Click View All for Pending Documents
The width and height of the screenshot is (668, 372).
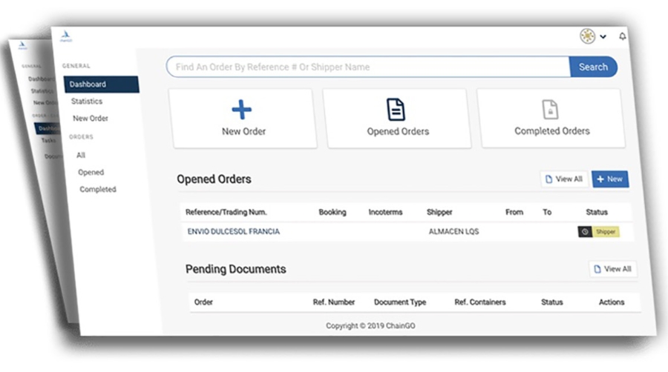(612, 269)
